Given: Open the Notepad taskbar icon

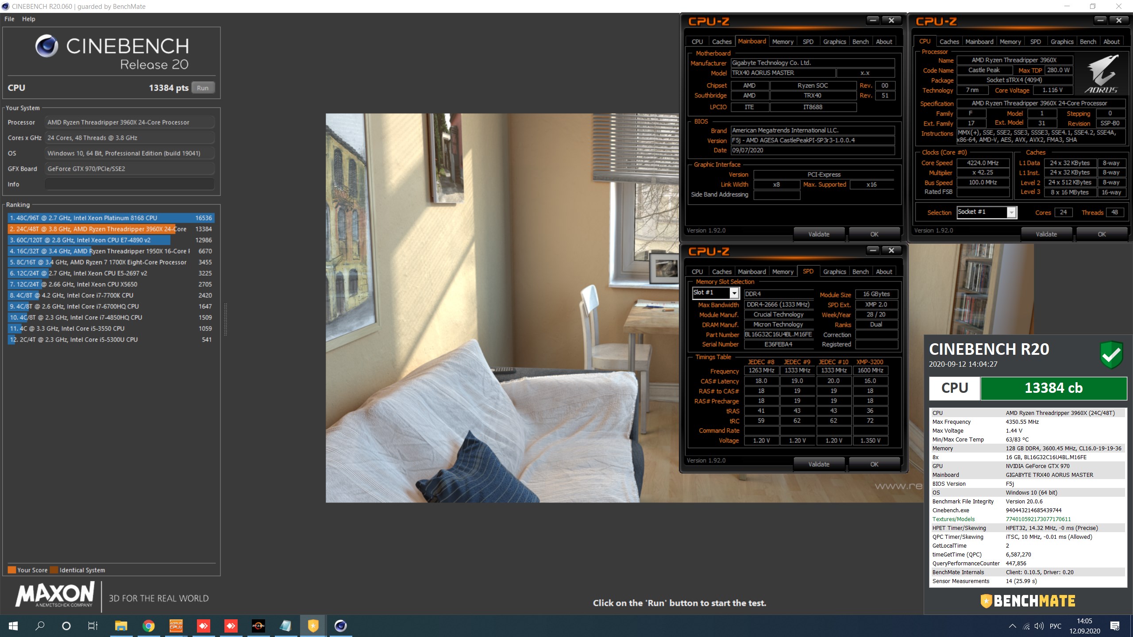Looking at the screenshot, I should point(286,625).
